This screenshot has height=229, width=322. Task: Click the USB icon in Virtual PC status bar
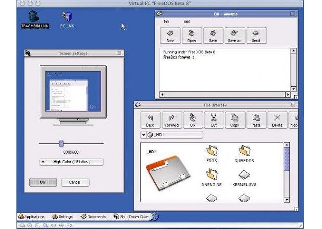(61, 225)
